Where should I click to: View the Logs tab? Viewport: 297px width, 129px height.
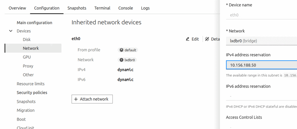(145, 8)
